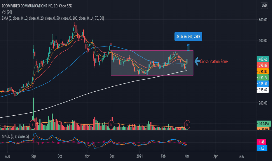Click the 200.00 price axis label
Screen dimensions: 272x161
[263, 103]
